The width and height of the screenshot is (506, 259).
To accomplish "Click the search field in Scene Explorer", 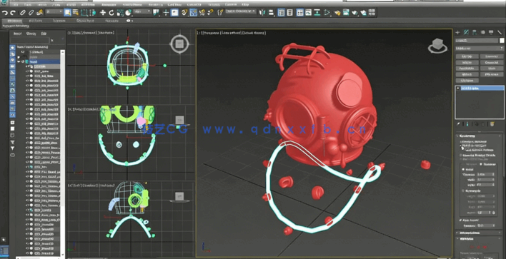I will coord(30,40).
